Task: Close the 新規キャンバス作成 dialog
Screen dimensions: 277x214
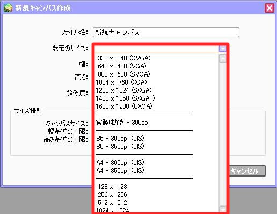Action: (269, 8)
